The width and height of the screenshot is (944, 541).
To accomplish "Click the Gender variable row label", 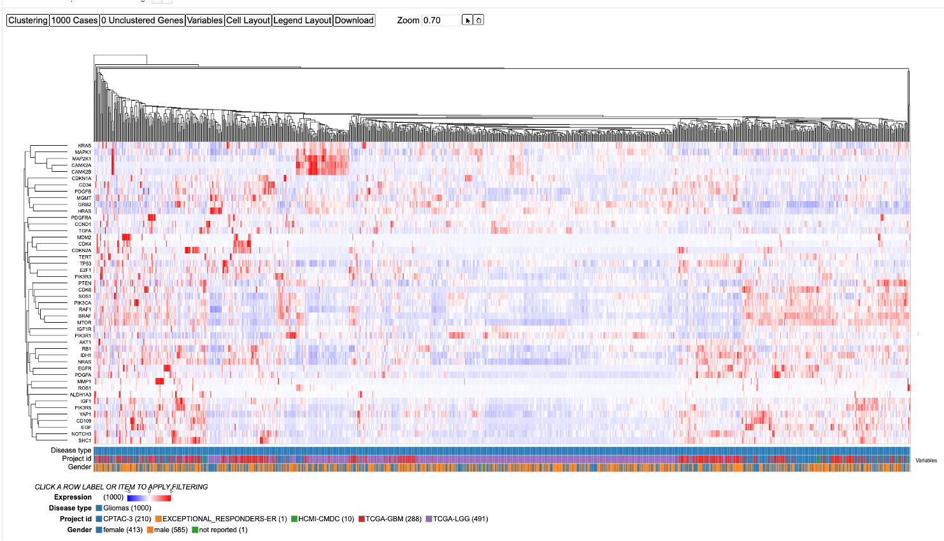I will point(80,467).
